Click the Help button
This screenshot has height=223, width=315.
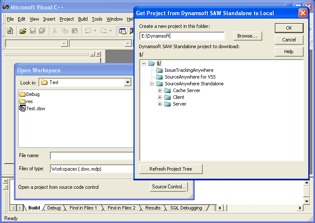[x=289, y=52]
